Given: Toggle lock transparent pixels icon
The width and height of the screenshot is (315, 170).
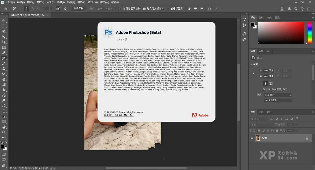Looking at the screenshot, I should (x=259, y=130).
